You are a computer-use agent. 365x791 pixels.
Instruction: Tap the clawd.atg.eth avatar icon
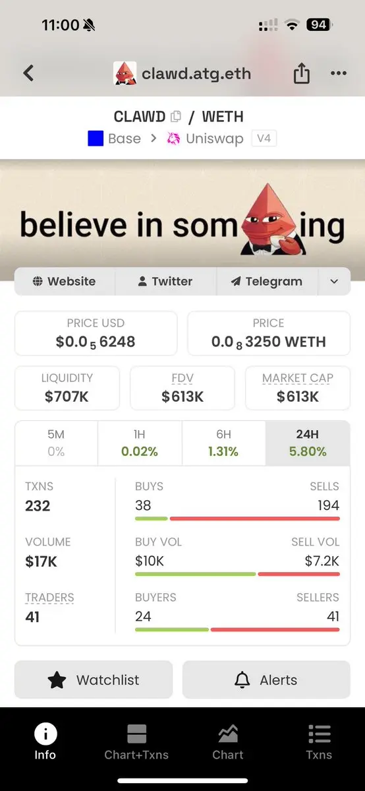click(x=125, y=73)
